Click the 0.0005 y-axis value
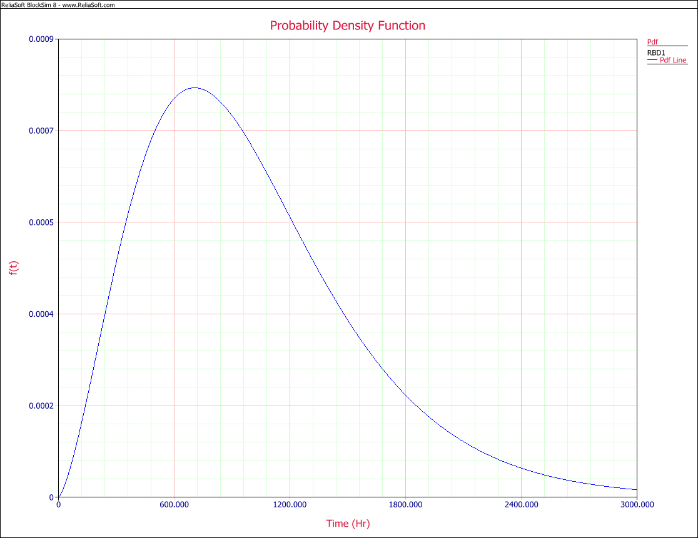The image size is (698, 538). [41, 222]
